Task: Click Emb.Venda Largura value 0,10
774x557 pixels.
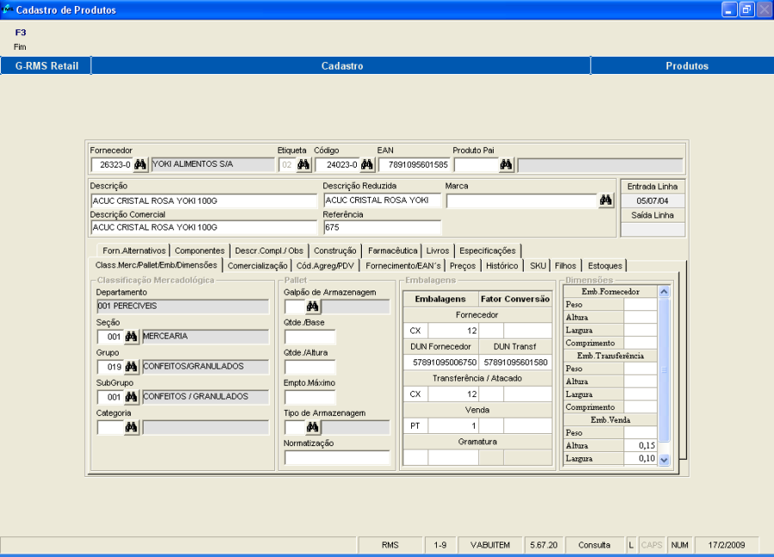Action: [640, 458]
